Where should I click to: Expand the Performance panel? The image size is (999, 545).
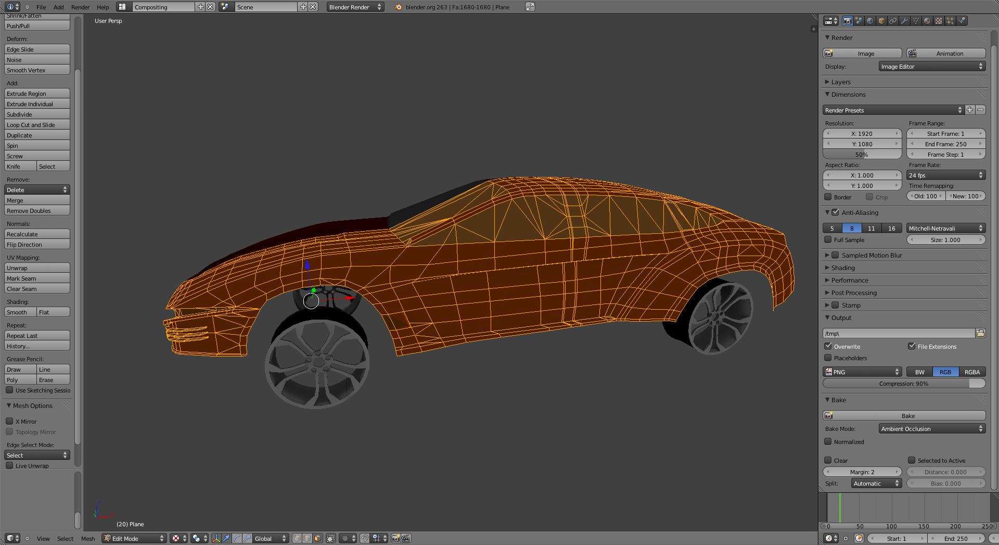click(849, 280)
